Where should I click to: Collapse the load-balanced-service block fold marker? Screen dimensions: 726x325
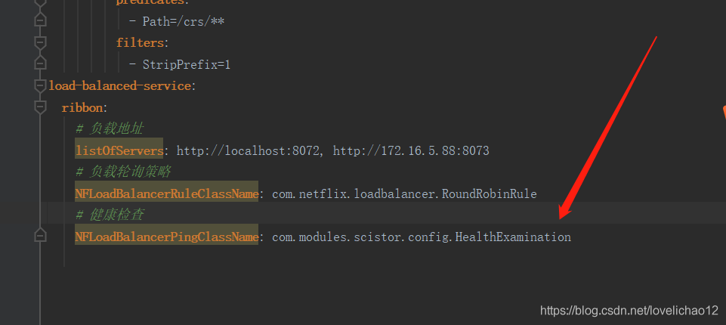click(40, 85)
